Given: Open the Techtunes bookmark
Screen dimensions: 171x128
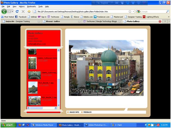Looking at the screenshot, I should click(53, 17).
